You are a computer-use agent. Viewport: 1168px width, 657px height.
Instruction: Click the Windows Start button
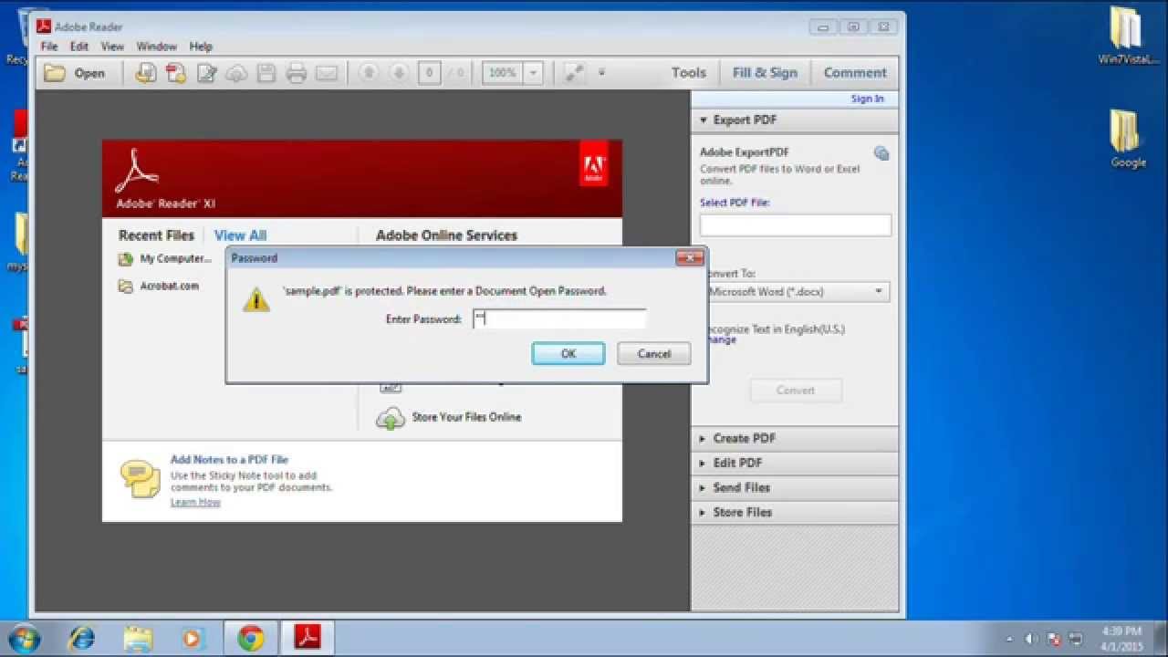coord(25,638)
